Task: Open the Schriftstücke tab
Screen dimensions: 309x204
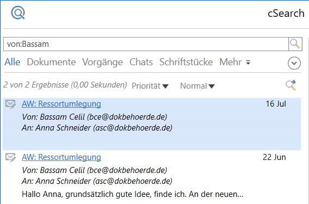Action: pyautogui.click(x=186, y=62)
